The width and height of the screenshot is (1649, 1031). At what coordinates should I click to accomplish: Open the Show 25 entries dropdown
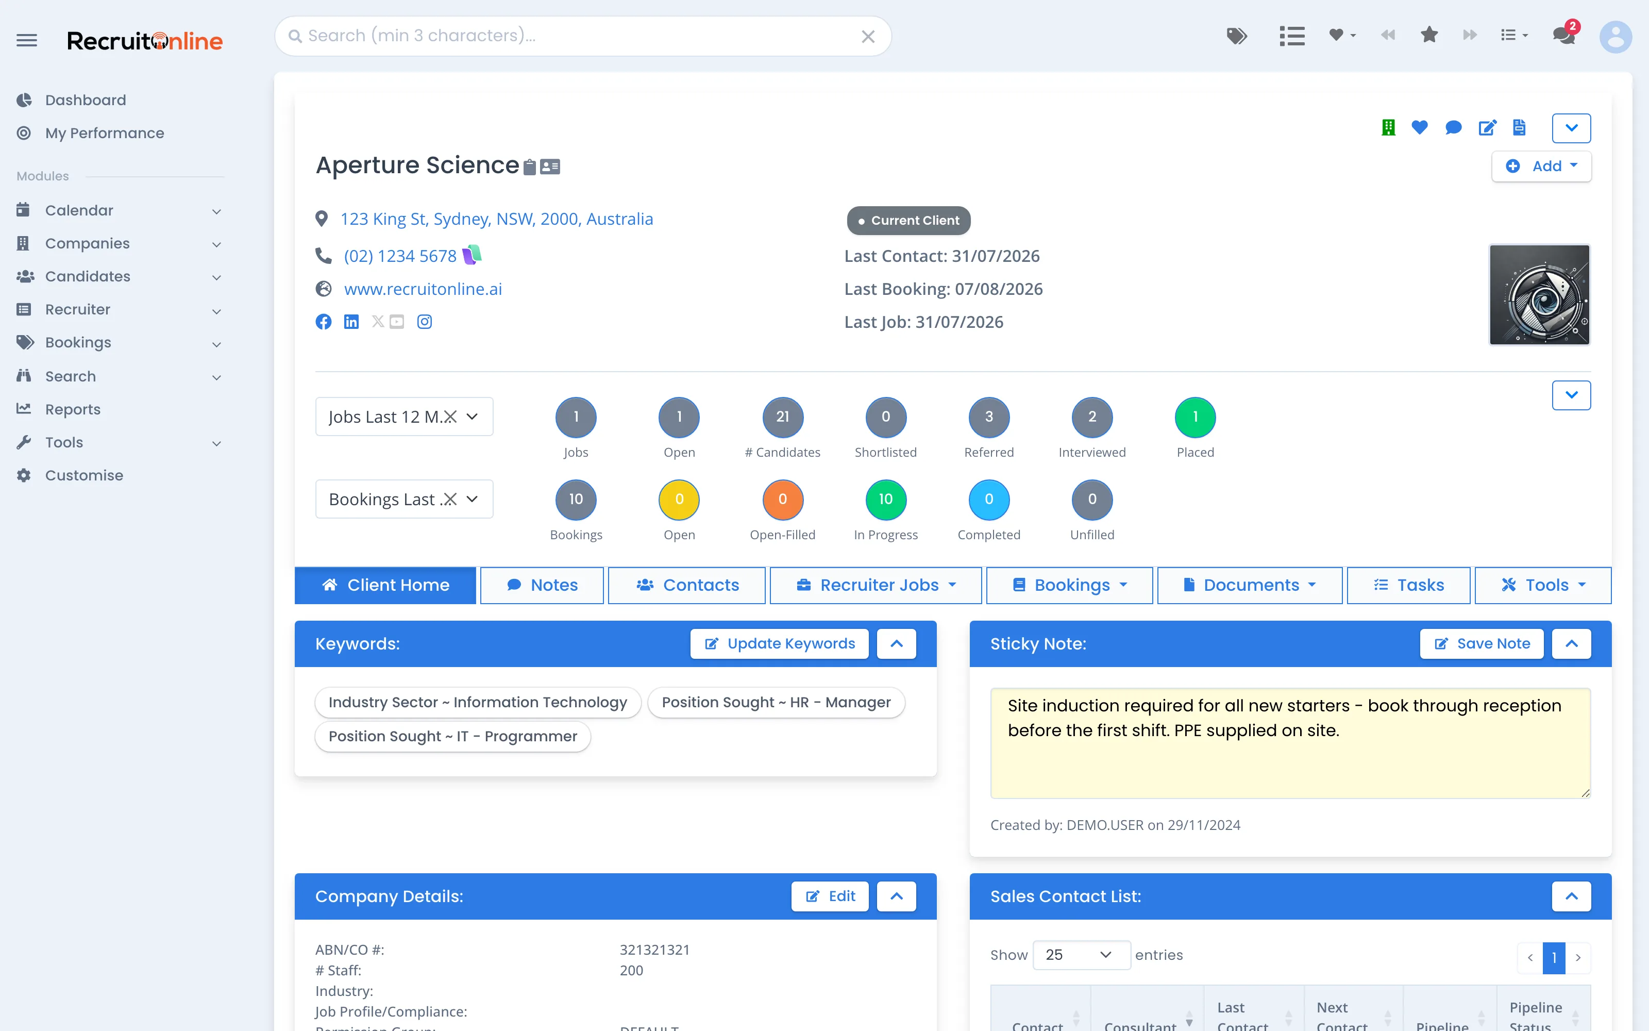1082,955
